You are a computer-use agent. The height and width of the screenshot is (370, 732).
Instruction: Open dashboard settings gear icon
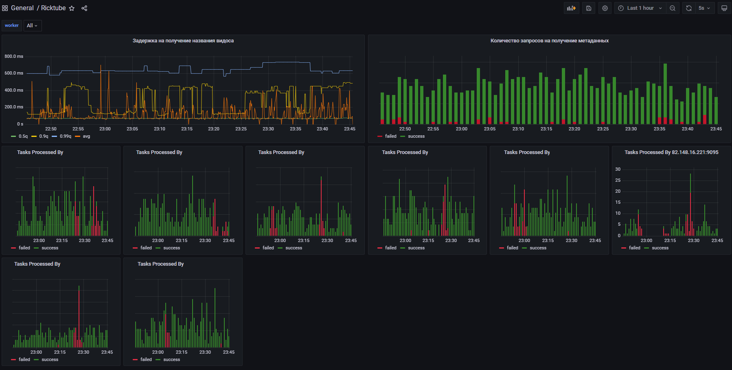click(605, 8)
